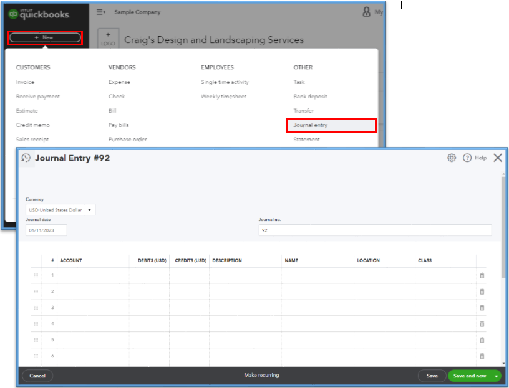Delete journal line 3 with trash icon
The width and height of the screenshot is (509, 388).
[x=482, y=308]
